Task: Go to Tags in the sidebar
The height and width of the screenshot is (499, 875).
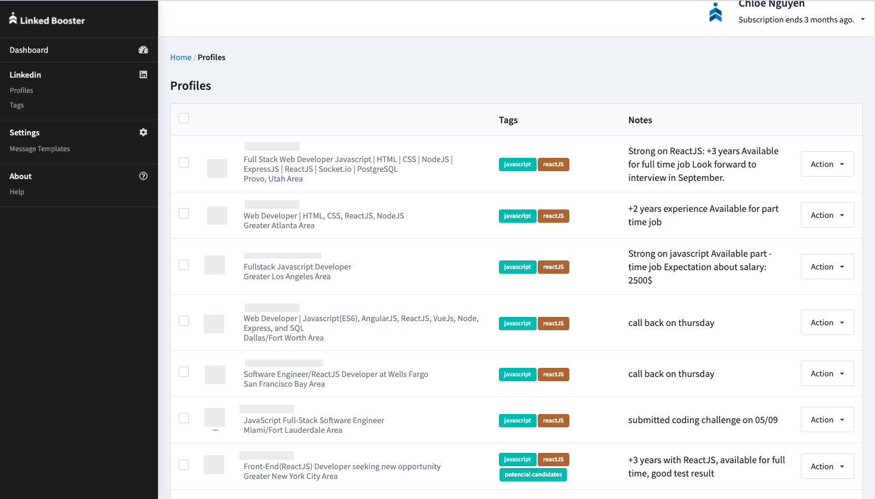Action: tap(17, 105)
